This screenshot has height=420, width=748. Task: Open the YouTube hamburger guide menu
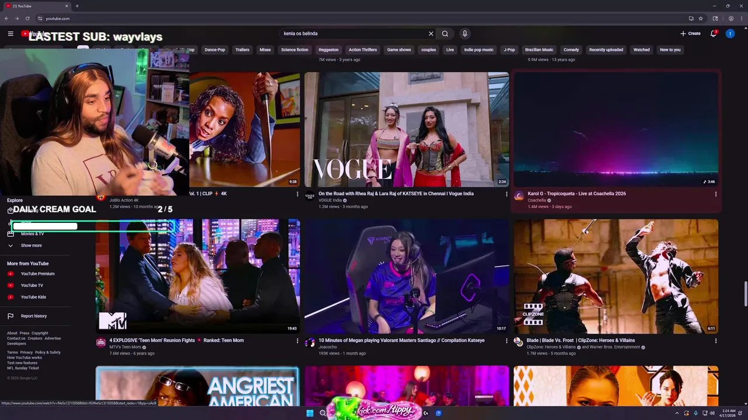tap(11, 34)
